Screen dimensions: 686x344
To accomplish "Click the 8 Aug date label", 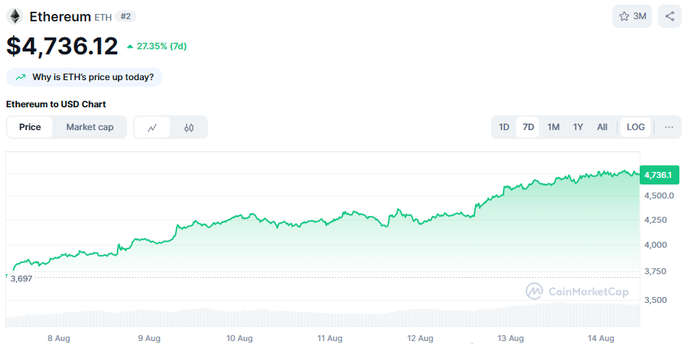I will [59, 338].
